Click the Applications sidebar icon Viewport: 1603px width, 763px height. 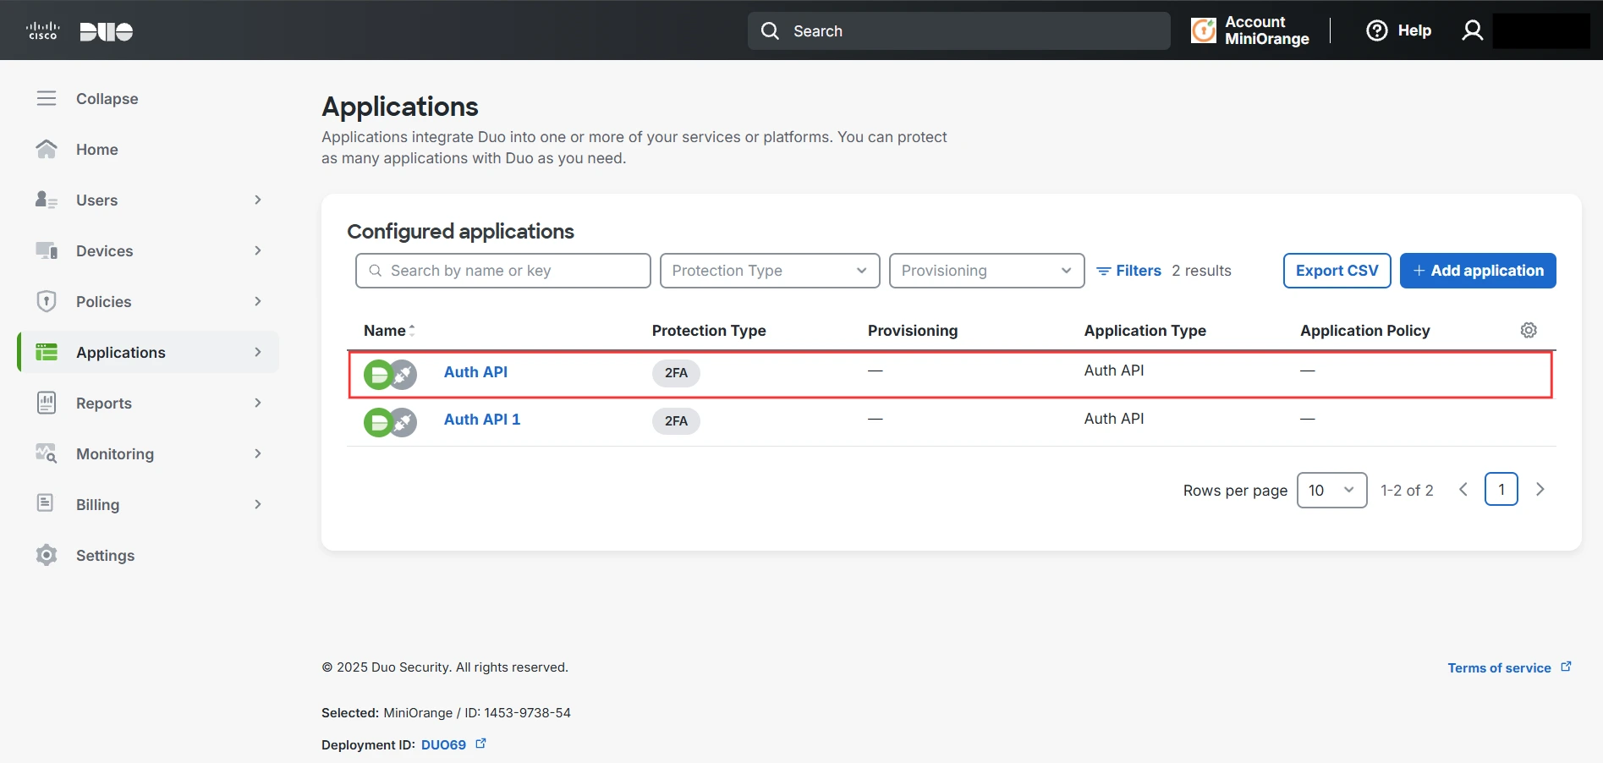(47, 352)
